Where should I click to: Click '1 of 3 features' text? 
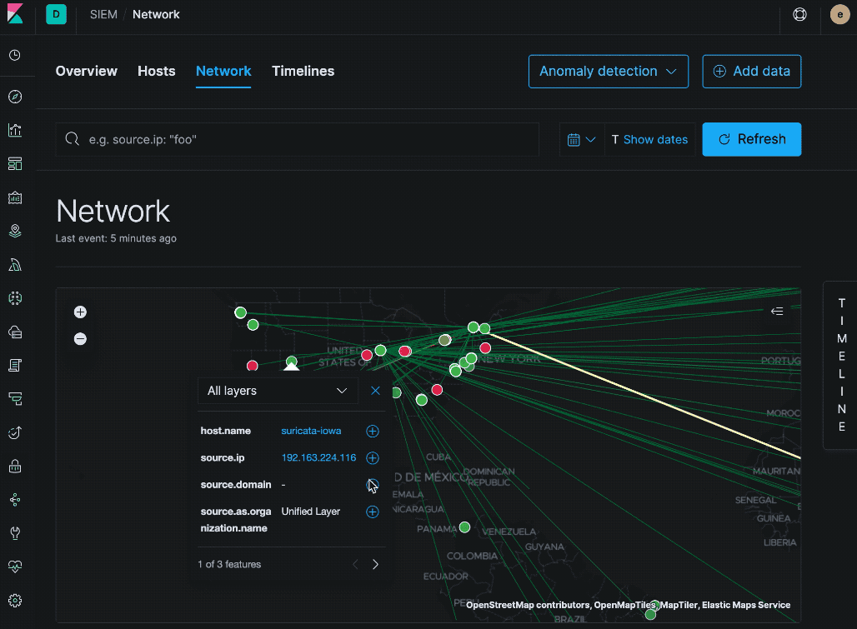point(229,564)
